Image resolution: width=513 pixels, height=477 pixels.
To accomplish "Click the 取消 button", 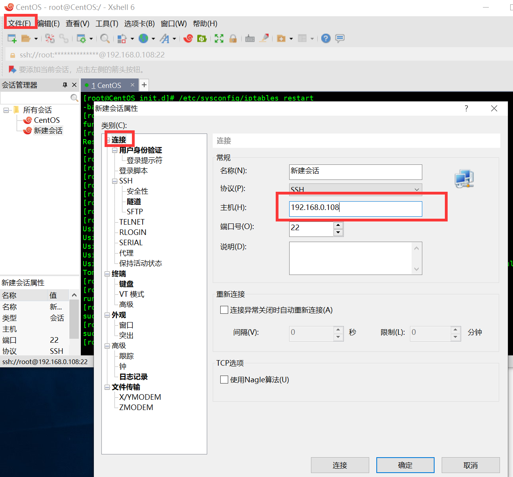I will [x=471, y=465].
